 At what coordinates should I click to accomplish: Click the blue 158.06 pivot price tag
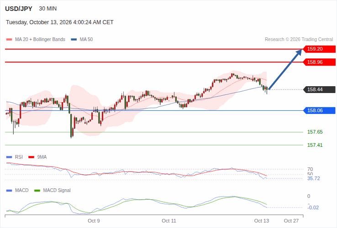click(319, 110)
